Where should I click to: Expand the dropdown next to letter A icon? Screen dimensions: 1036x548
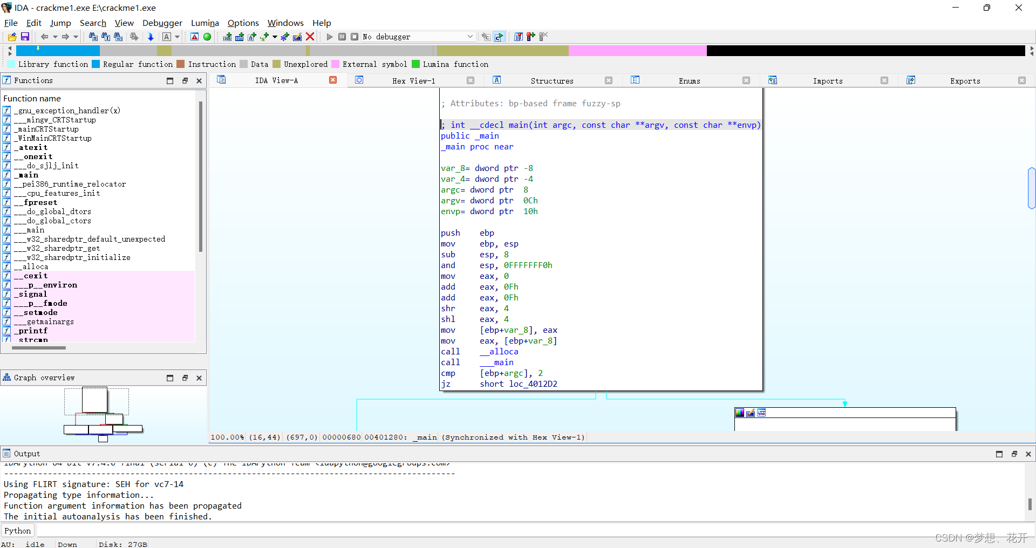177,37
